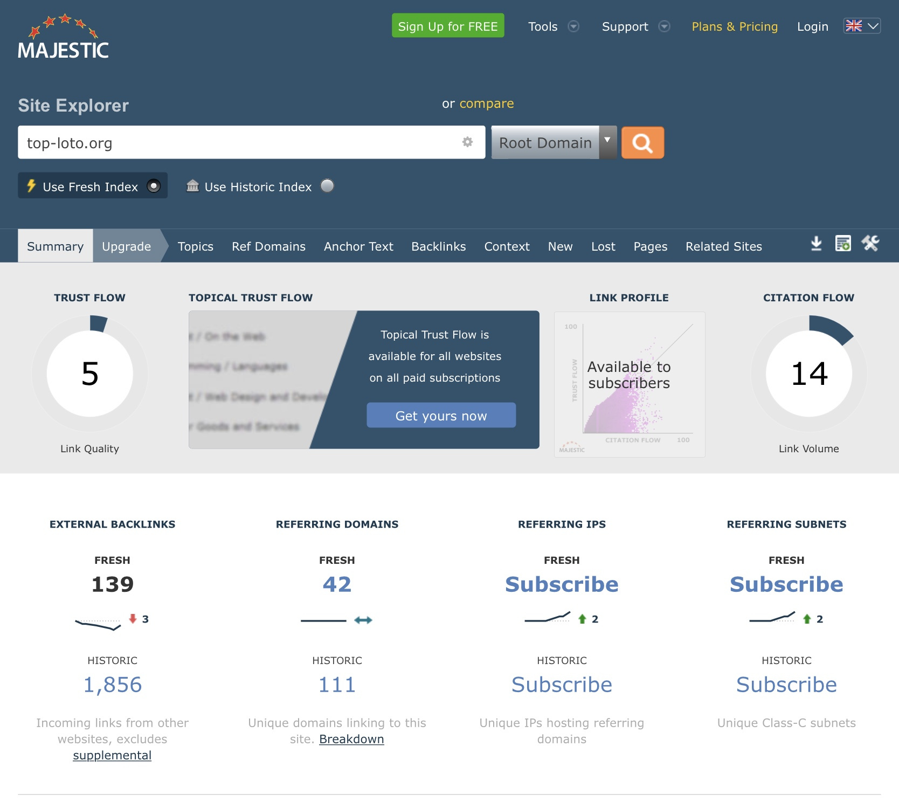Open the Context tab
Viewport: 899px width, 808px height.
click(x=507, y=246)
